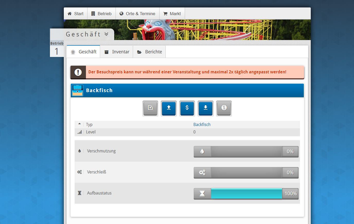Switch to the Berichte tab
This screenshot has height=224, width=354.
[x=149, y=52]
